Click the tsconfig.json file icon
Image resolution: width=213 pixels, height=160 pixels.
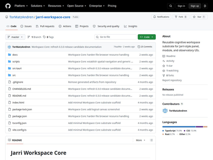pyautogui.click(x=9, y=123)
